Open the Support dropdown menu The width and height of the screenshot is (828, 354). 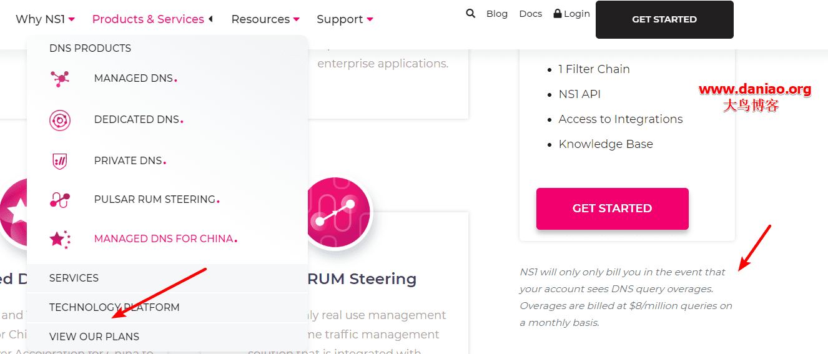pos(345,19)
